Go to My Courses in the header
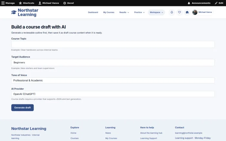 [x=109, y=12]
